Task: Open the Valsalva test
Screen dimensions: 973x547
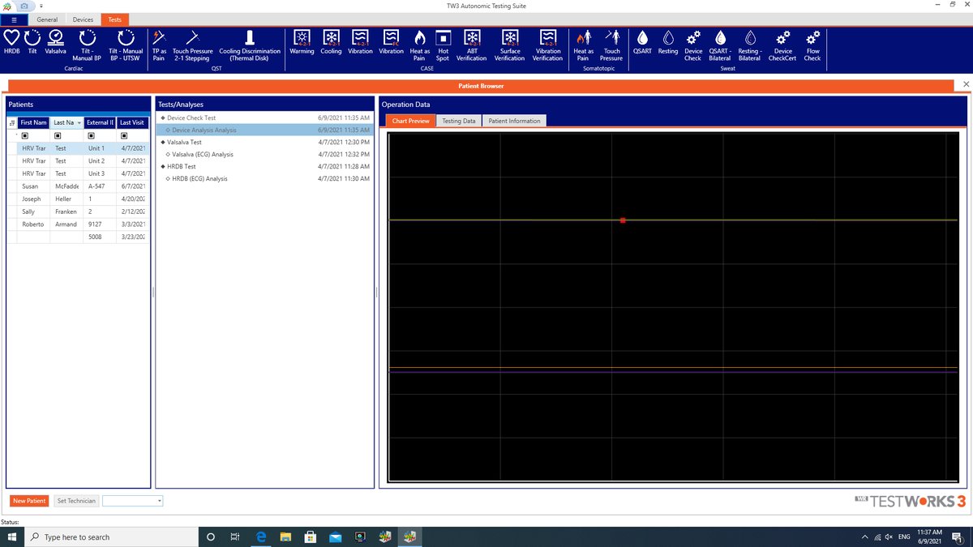Action: coord(56,43)
